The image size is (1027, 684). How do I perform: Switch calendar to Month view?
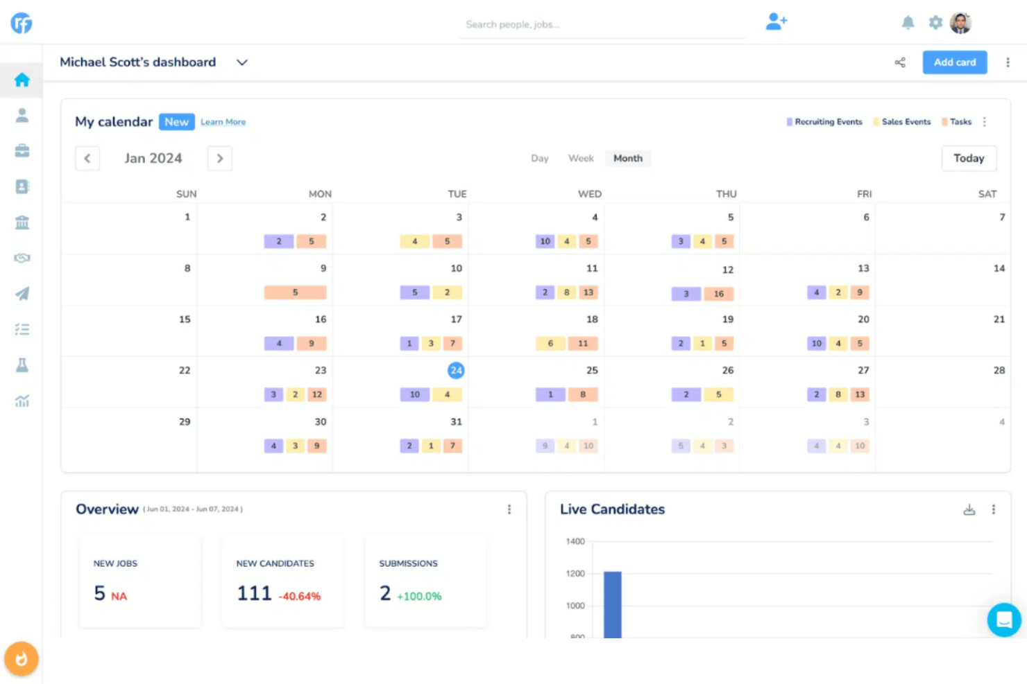(628, 158)
